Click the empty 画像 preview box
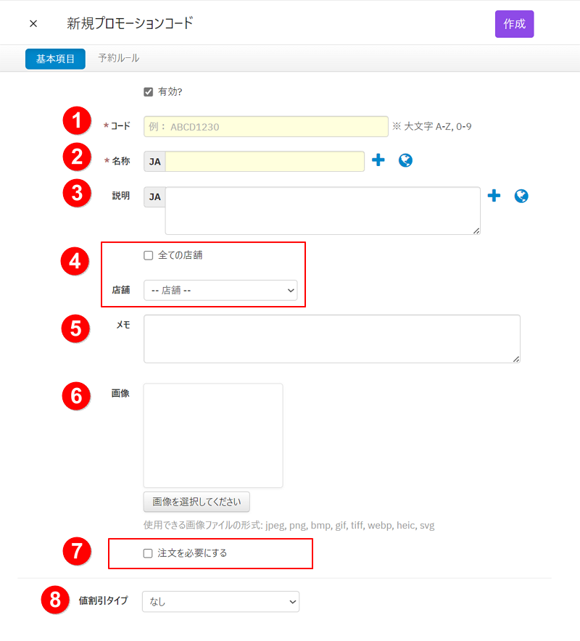This screenshot has height=641, width=580. click(213, 435)
